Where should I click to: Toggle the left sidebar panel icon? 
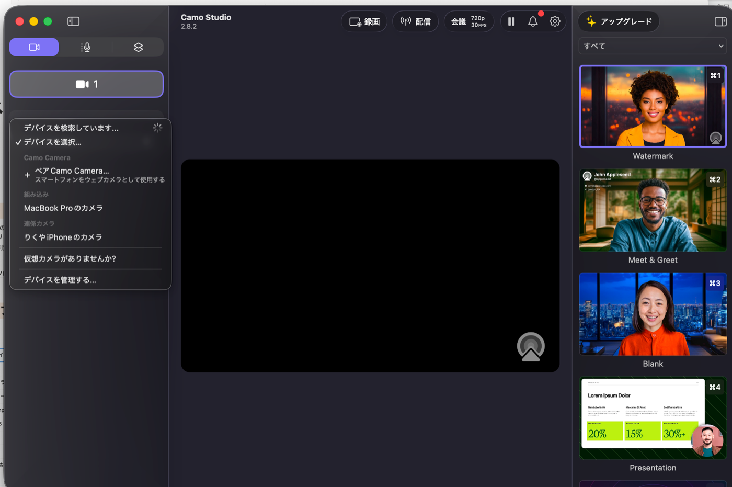(73, 21)
